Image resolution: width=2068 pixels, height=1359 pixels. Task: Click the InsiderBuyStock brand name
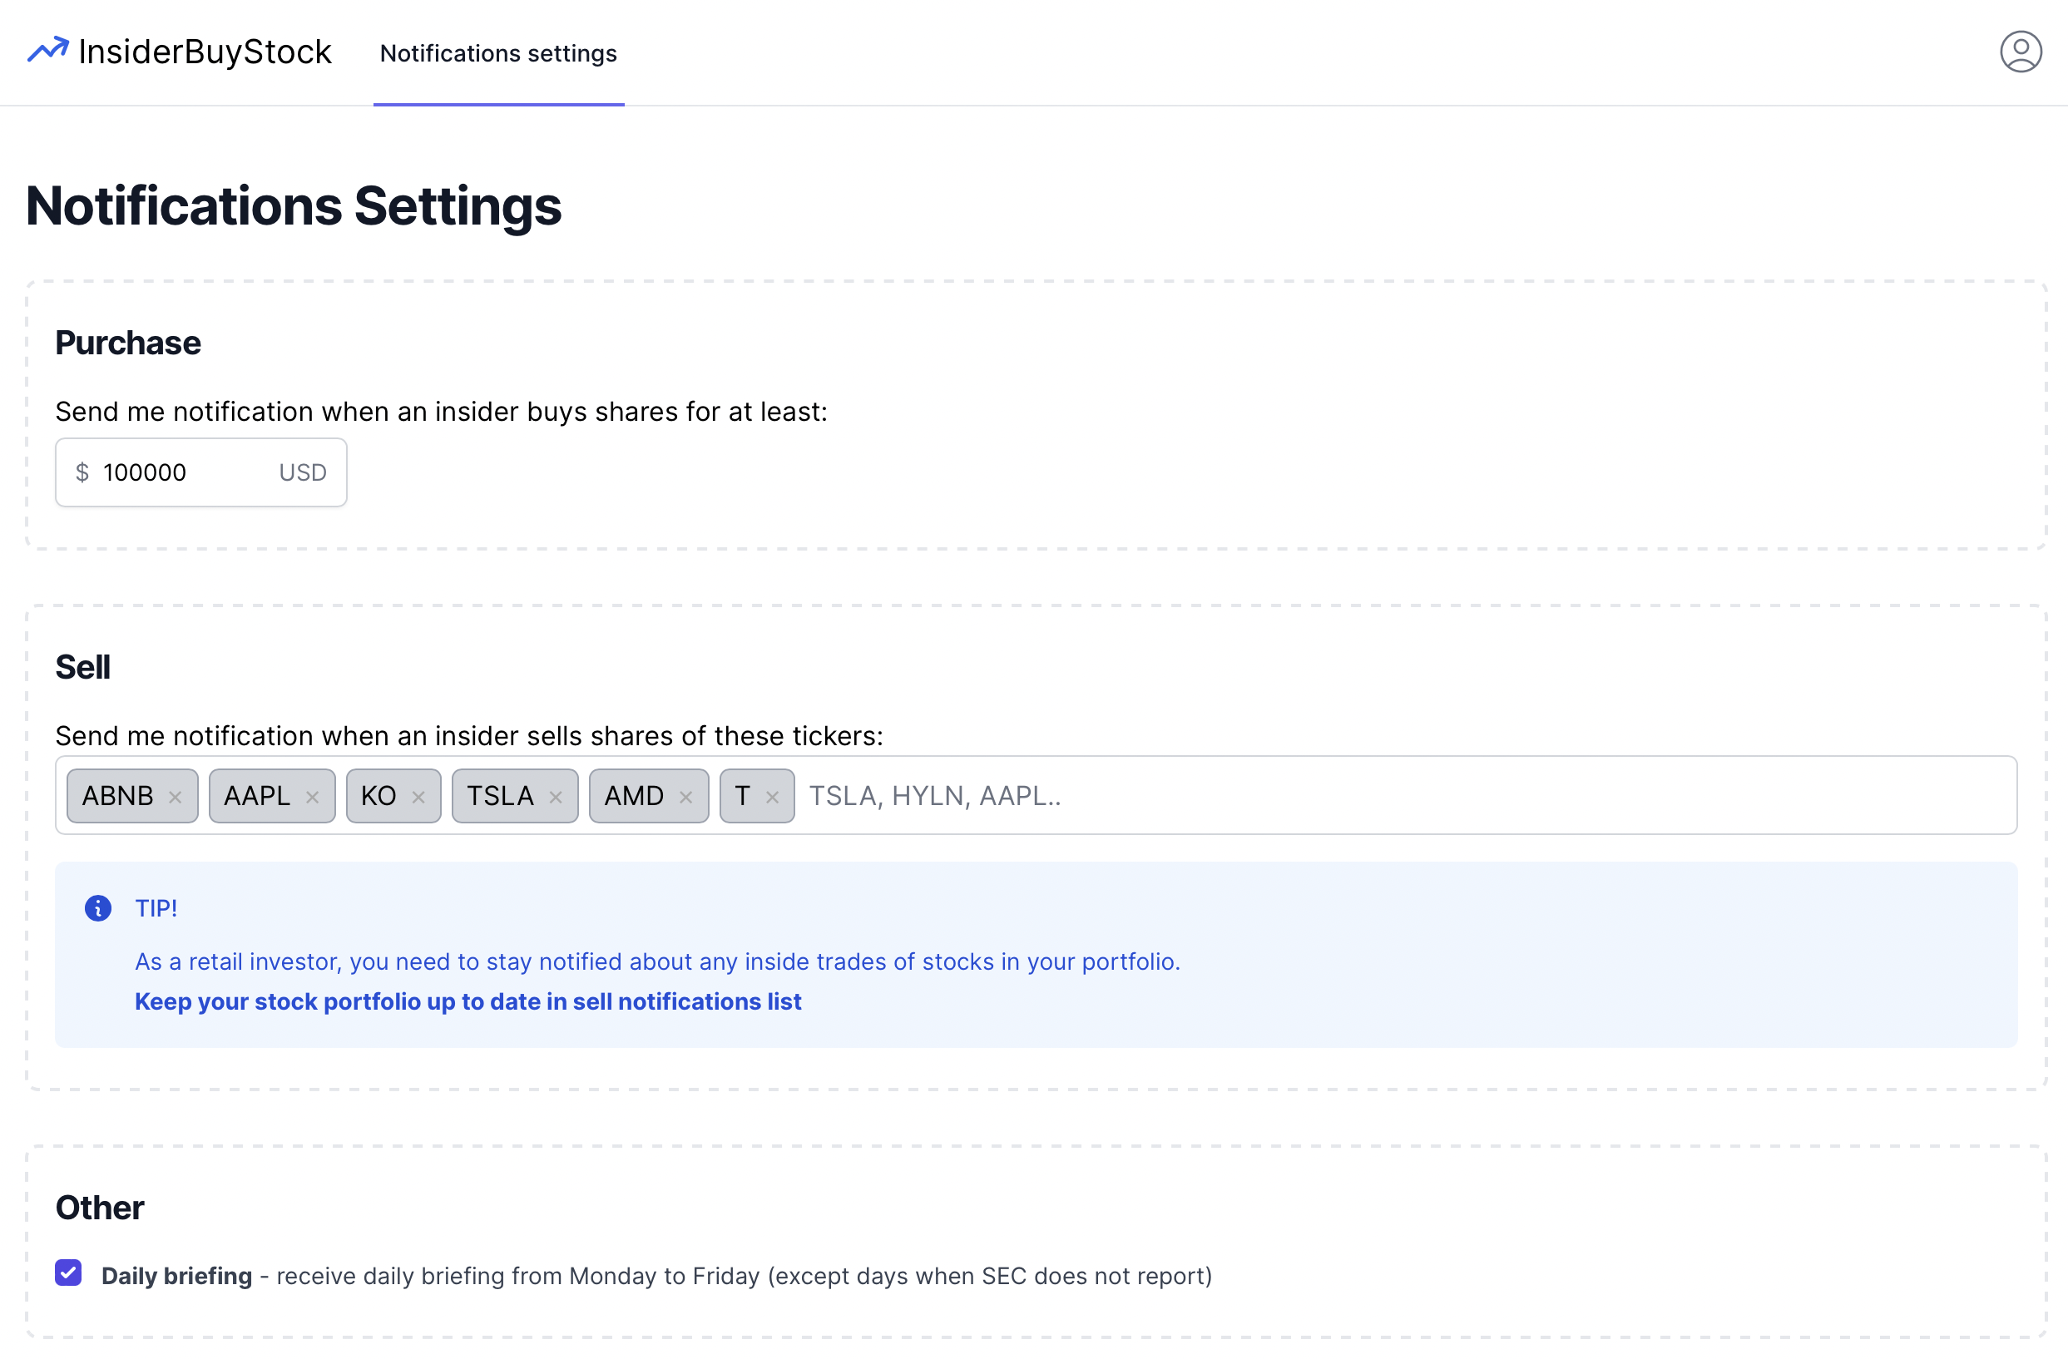click(205, 52)
